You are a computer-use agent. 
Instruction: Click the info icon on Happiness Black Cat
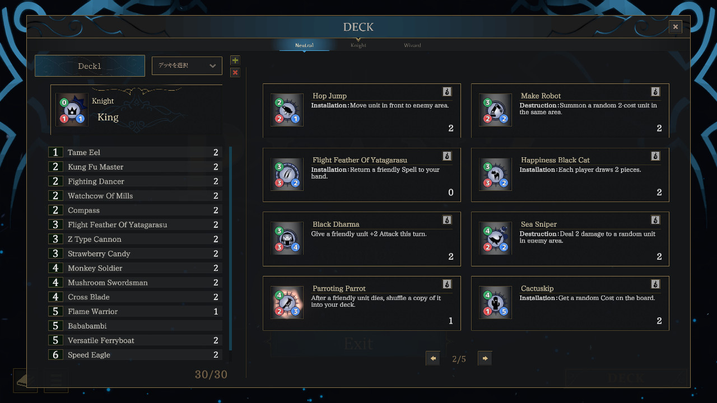pyautogui.click(x=655, y=156)
